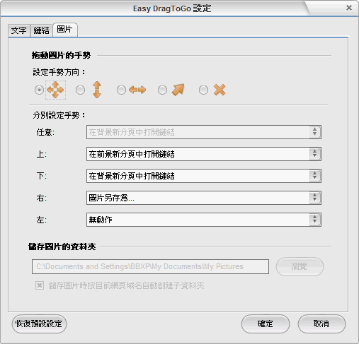Click the 拖動圖片的手勢 section heading

(61, 56)
